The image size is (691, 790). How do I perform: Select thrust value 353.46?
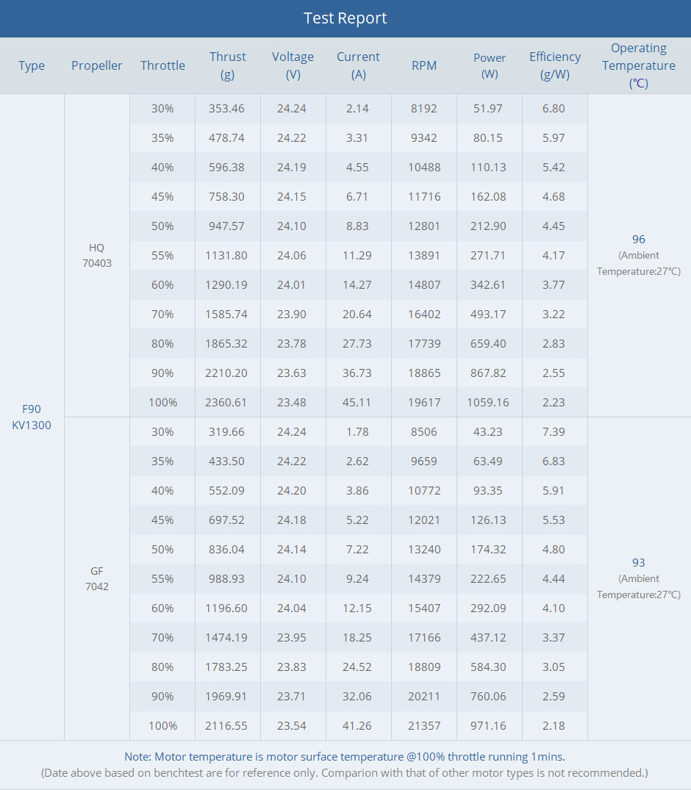(226, 108)
